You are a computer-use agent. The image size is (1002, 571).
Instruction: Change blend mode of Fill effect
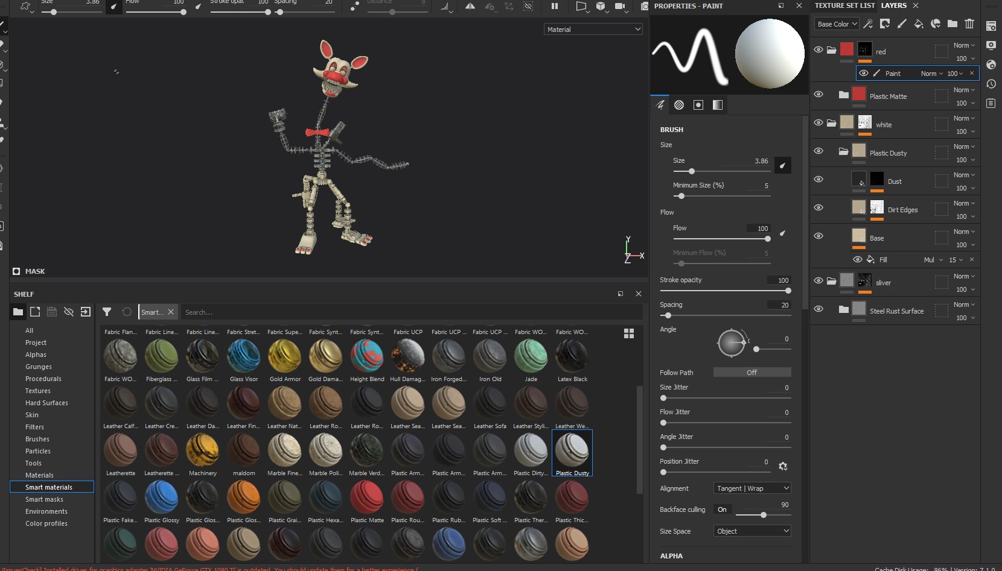tap(933, 260)
